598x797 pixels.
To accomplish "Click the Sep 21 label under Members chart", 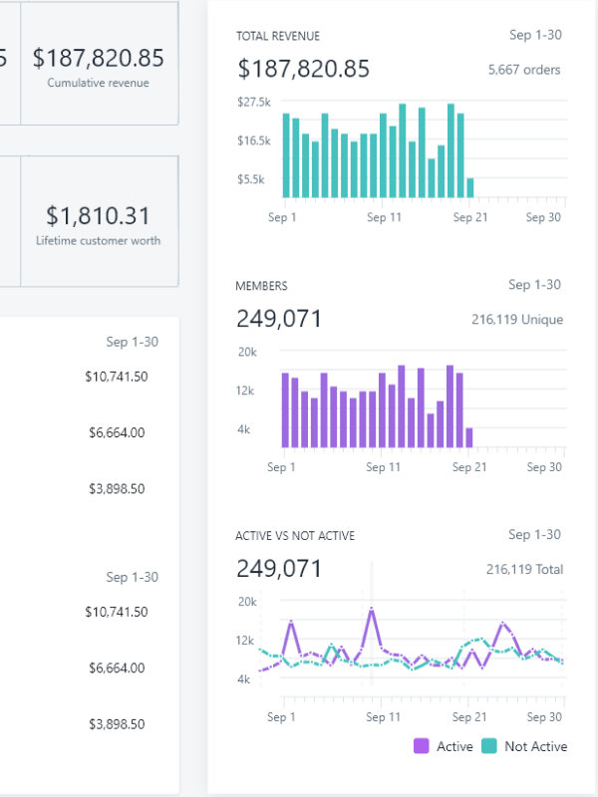I will tap(469, 466).
